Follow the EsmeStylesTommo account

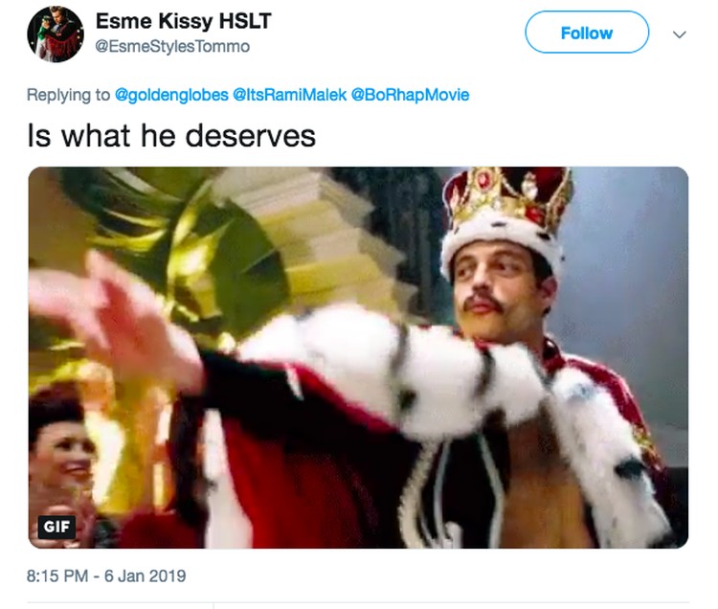click(x=587, y=33)
